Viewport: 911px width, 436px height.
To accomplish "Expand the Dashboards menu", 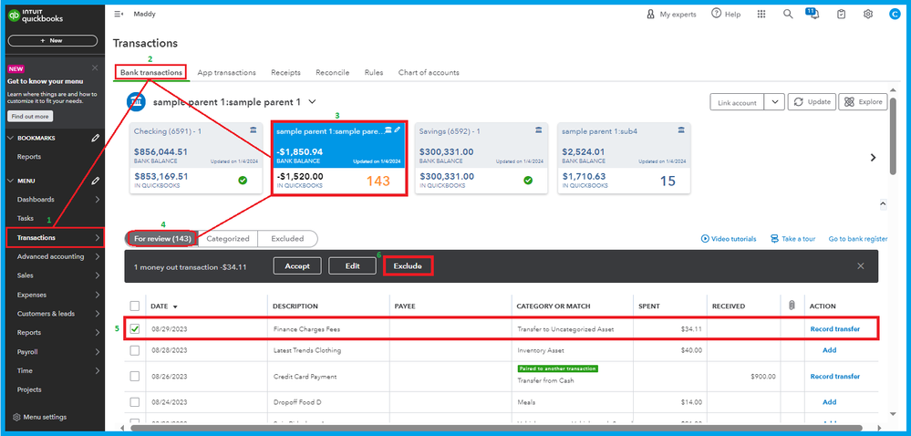I will click(97, 200).
